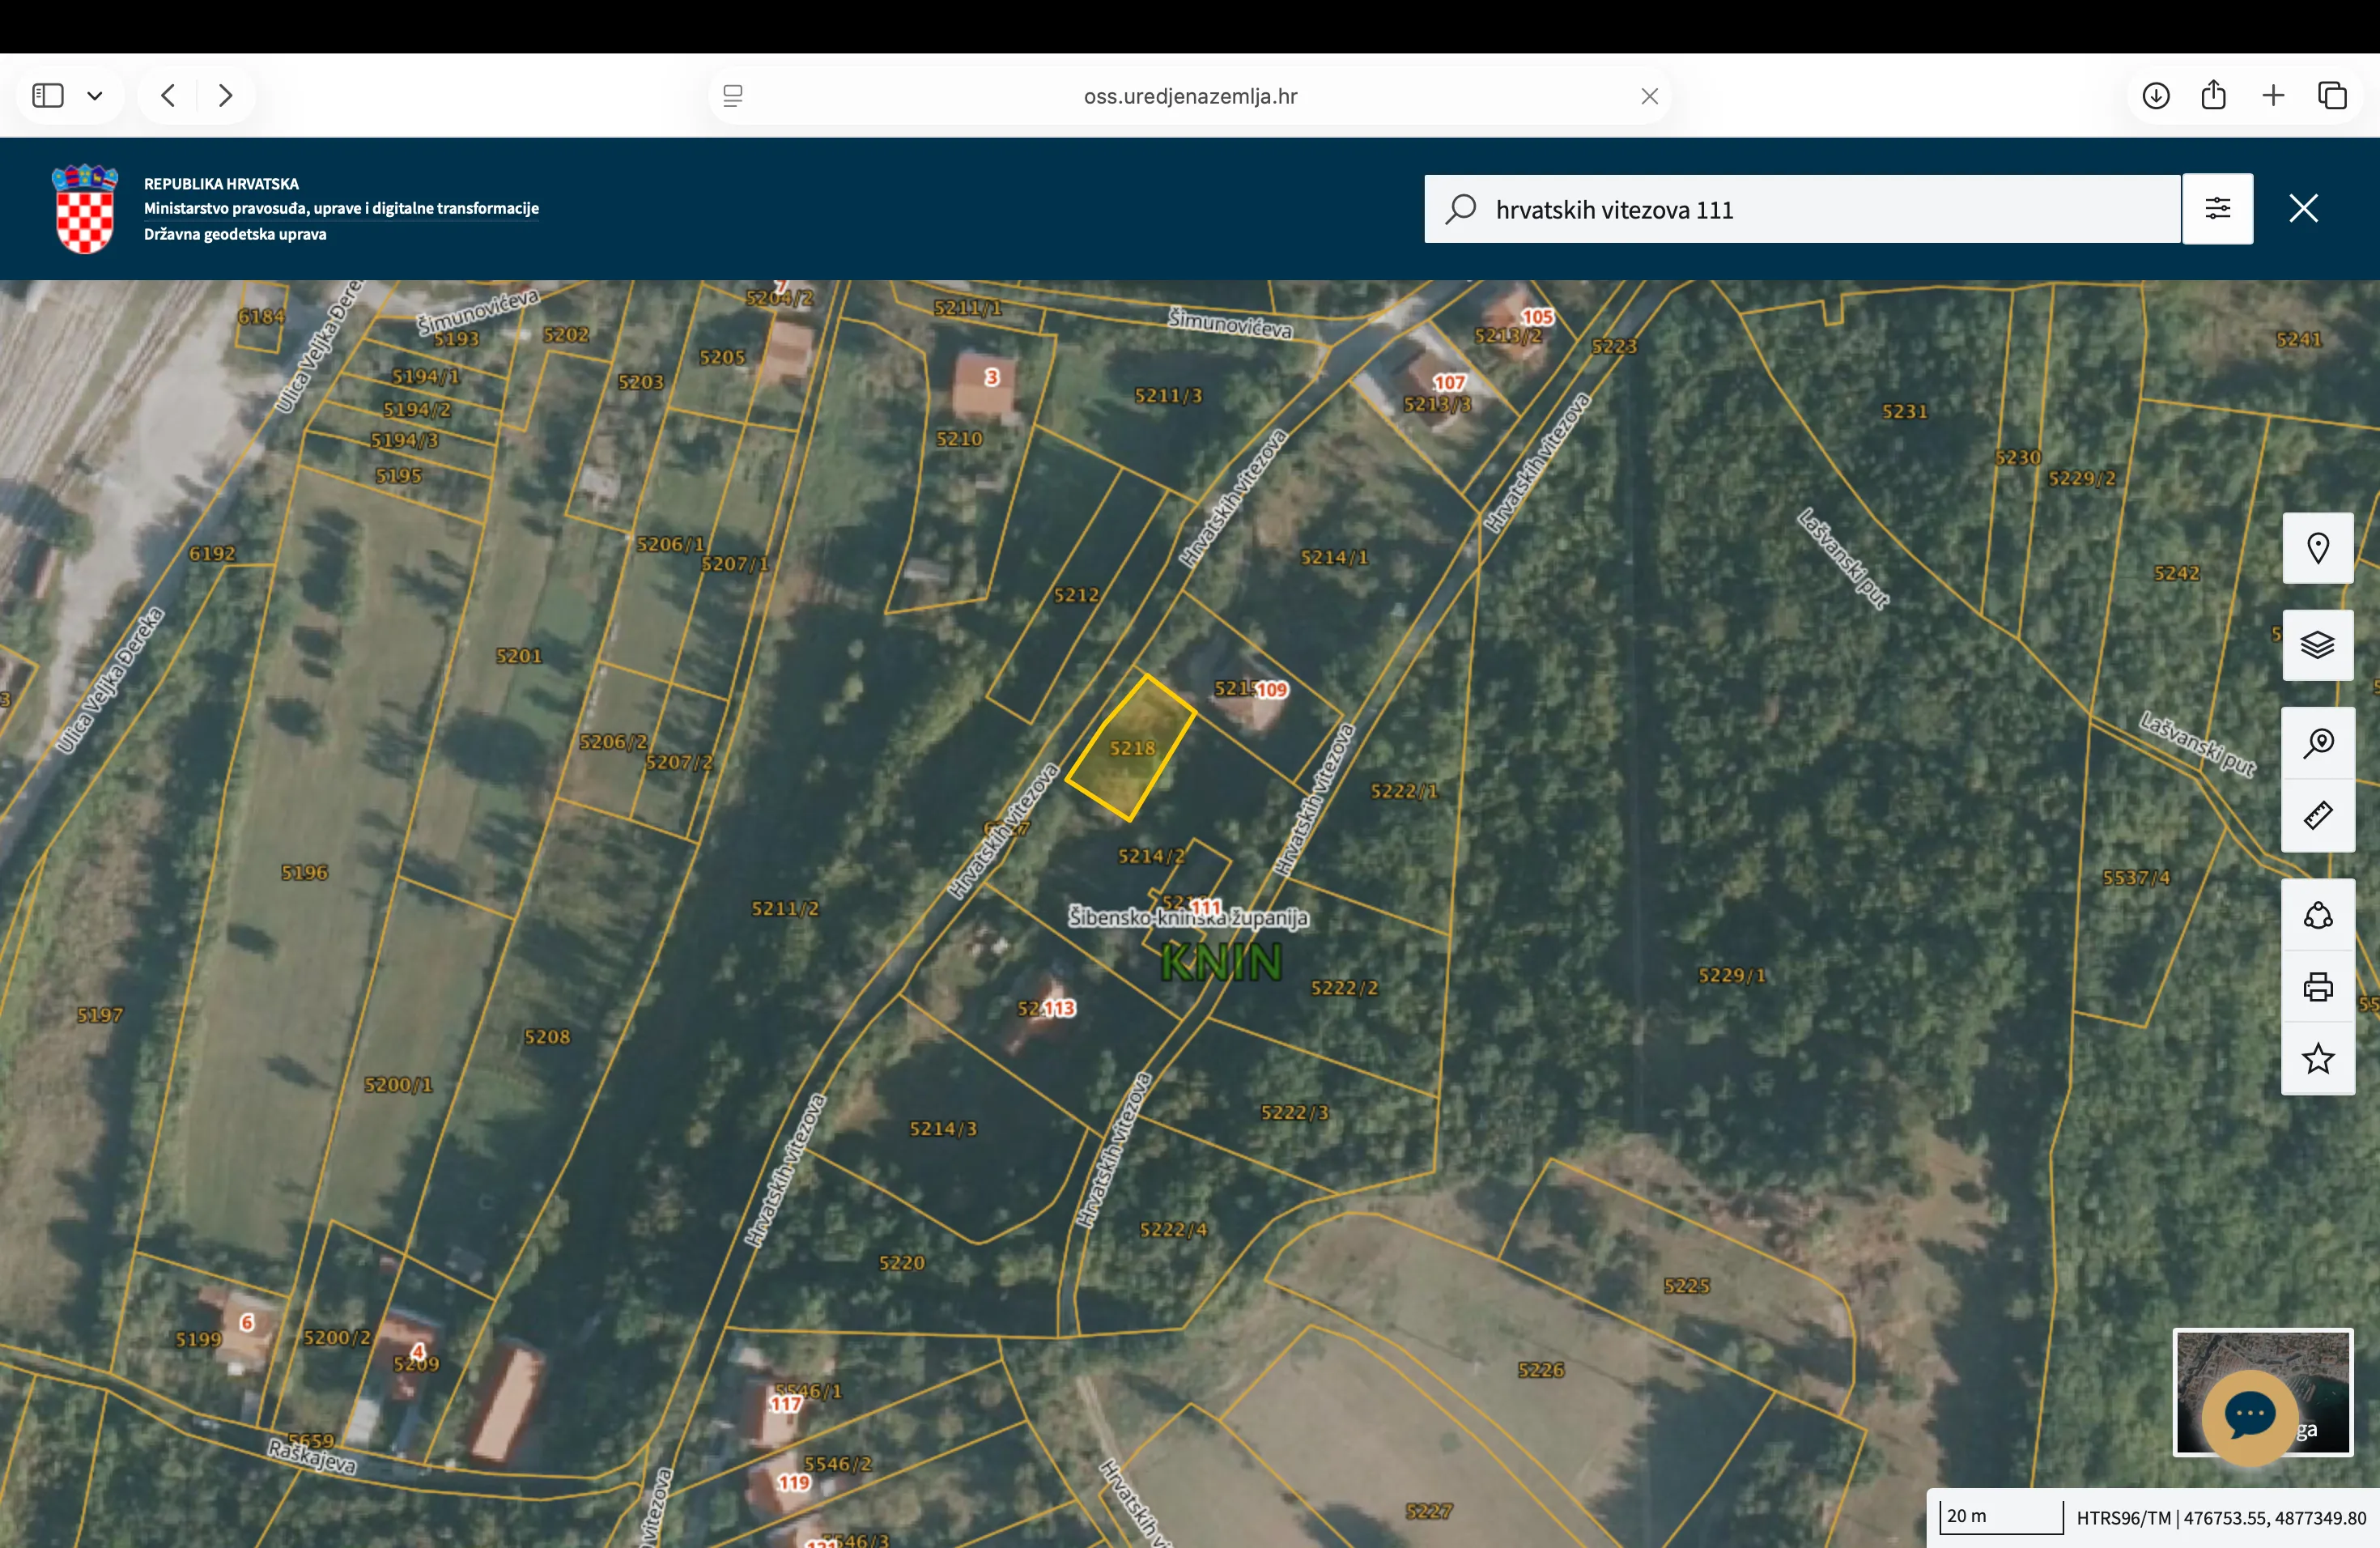The width and height of the screenshot is (2380, 1548).
Task: Click the Šibensko-kninska županija label
Action: point(1188,917)
